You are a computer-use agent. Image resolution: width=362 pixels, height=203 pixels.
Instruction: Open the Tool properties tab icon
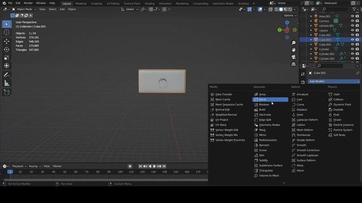pos(303,74)
